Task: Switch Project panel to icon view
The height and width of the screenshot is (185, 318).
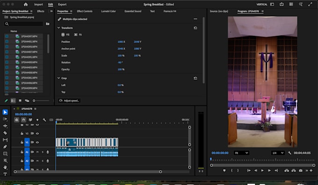Action: (20, 101)
